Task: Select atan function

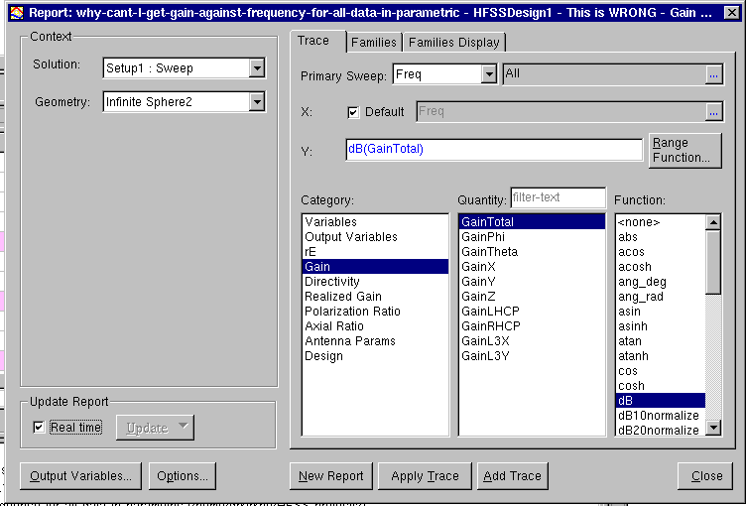Action: tap(661, 341)
